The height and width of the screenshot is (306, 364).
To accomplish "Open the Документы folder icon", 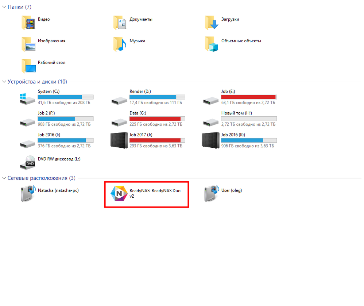I will 120,23.
